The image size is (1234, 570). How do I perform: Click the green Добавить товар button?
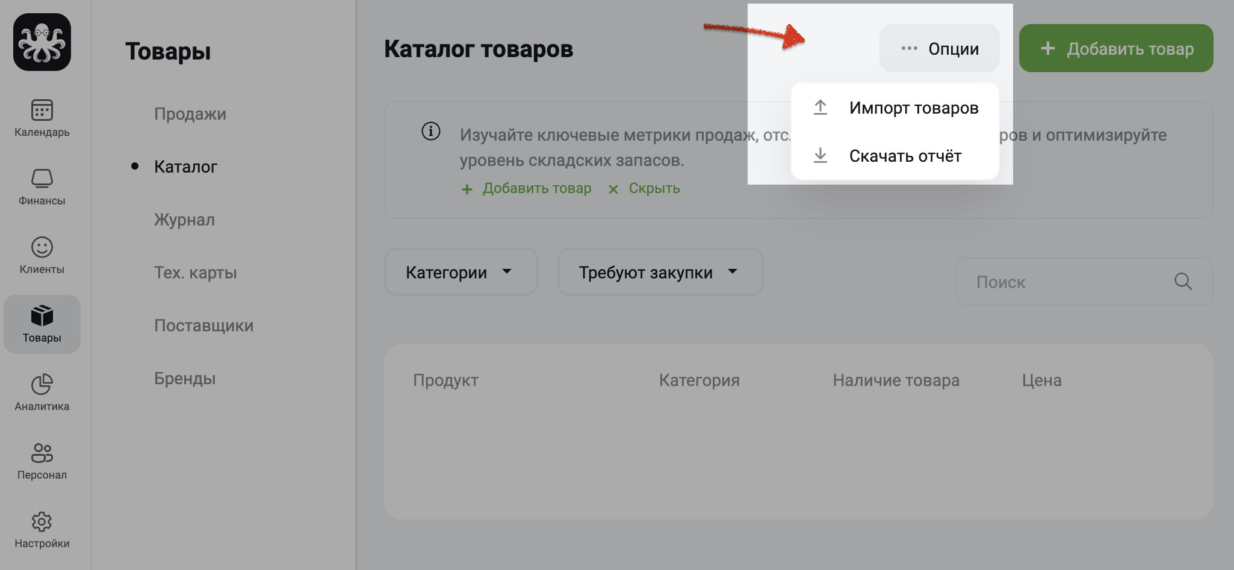(1116, 48)
